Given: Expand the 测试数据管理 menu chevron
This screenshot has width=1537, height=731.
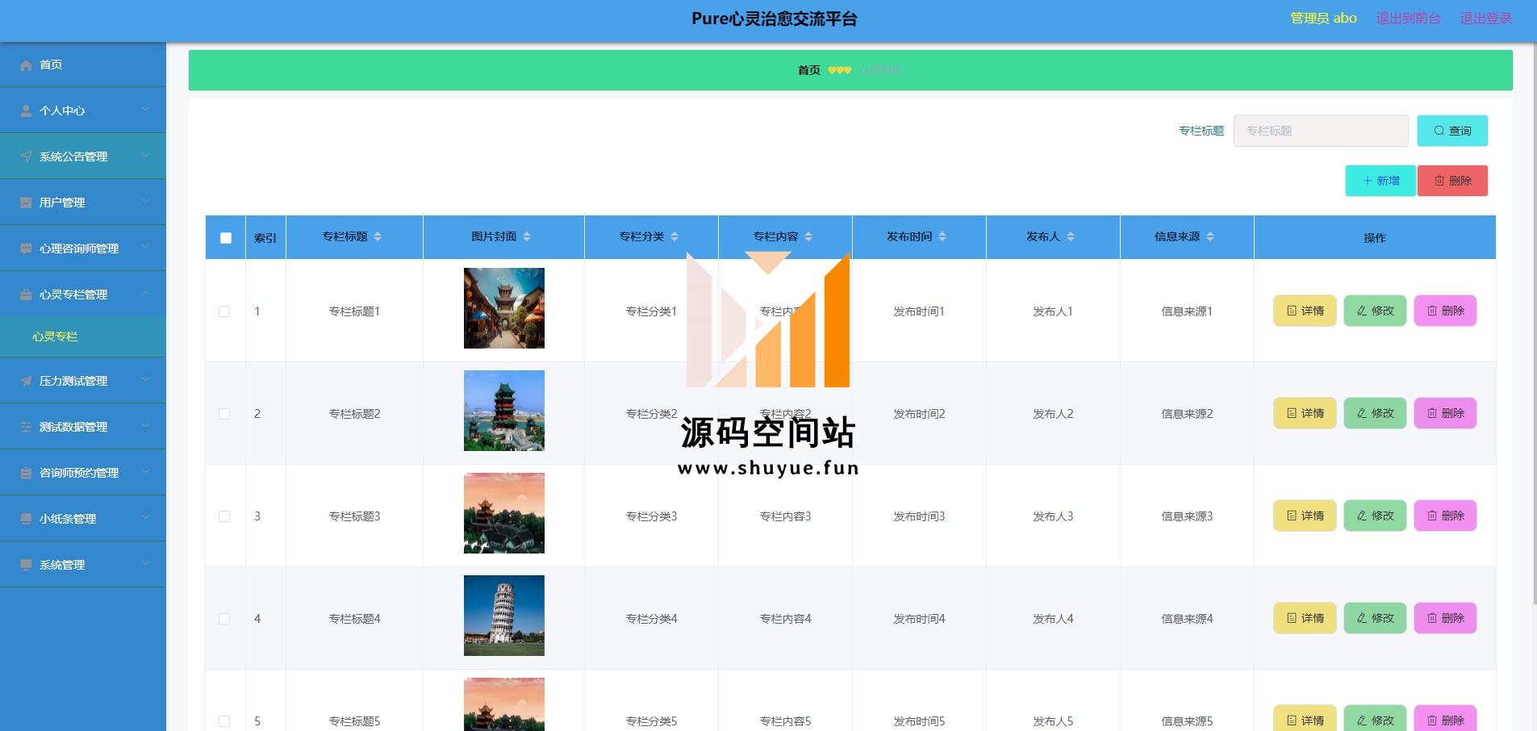Looking at the screenshot, I should click(x=145, y=425).
